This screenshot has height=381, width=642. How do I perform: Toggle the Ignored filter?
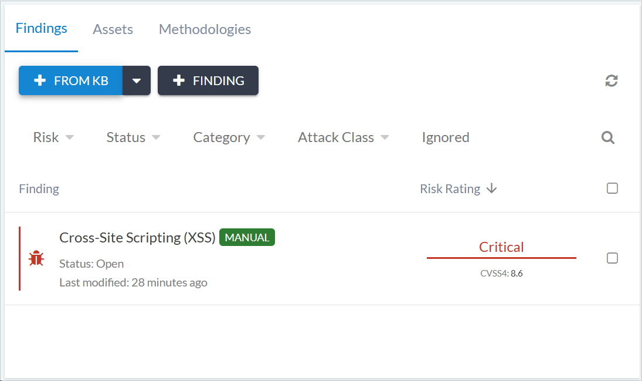(x=446, y=137)
